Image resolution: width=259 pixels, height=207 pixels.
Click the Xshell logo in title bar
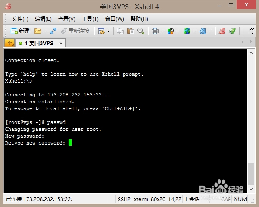[8, 7]
